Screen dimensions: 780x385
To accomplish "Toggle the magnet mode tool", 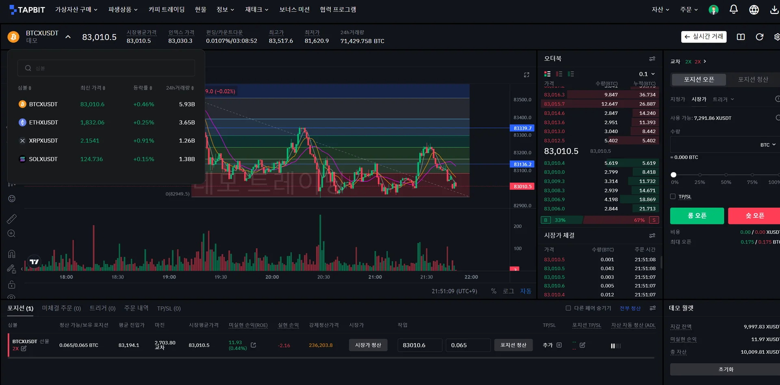I will [x=12, y=254].
